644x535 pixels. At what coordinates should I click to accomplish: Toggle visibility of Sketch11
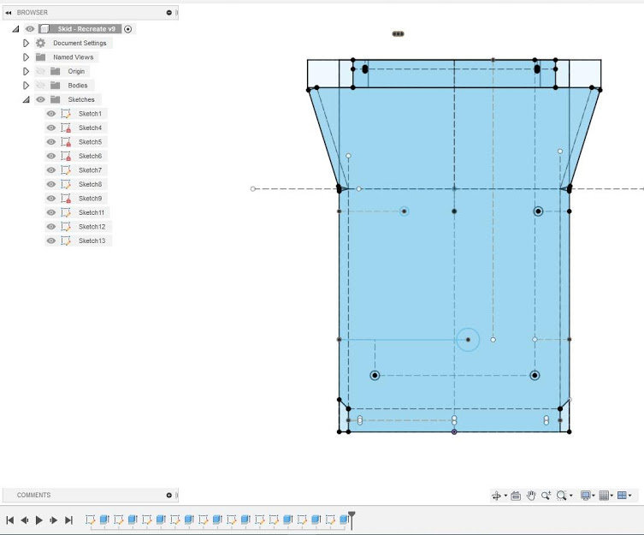point(51,212)
